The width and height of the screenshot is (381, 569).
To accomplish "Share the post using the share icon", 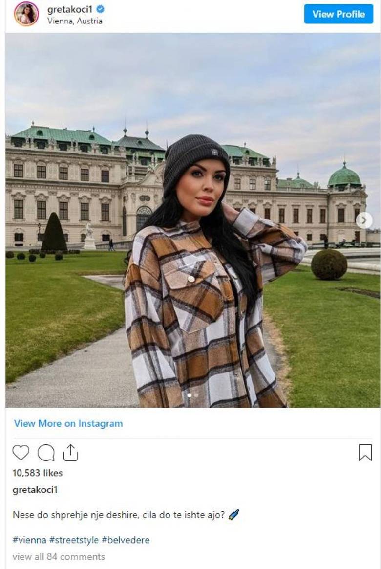I will point(70,453).
